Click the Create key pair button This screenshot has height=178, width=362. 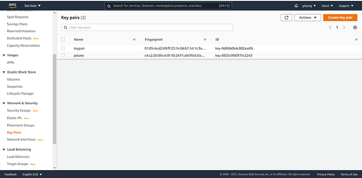[340, 17]
